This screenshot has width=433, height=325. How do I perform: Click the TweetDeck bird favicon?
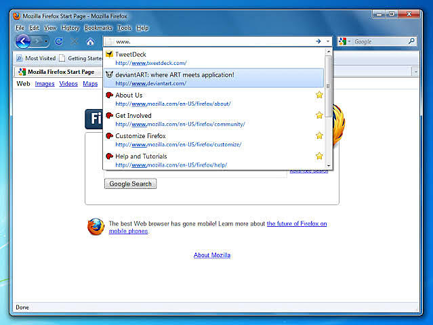(109, 54)
